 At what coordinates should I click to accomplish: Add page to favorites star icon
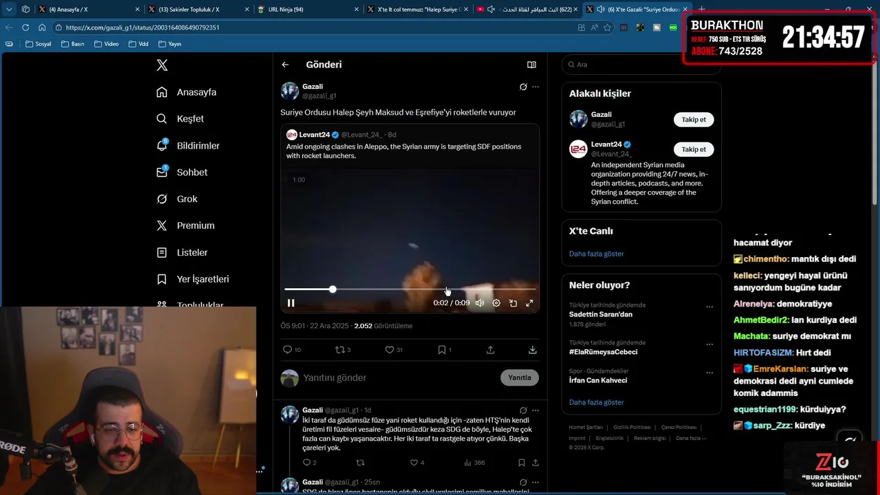point(607,27)
